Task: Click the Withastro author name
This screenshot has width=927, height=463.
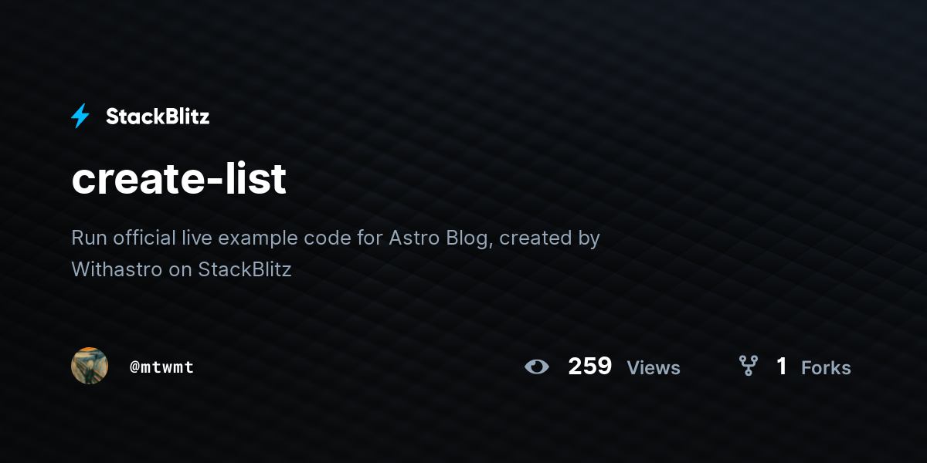Action: click(117, 269)
